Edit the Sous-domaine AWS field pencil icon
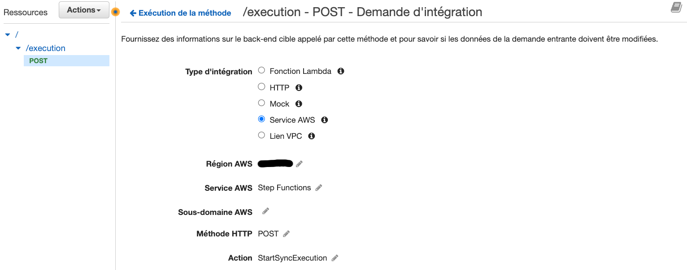The width and height of the screenshot is (687, 270). click(x=265, y=211)
